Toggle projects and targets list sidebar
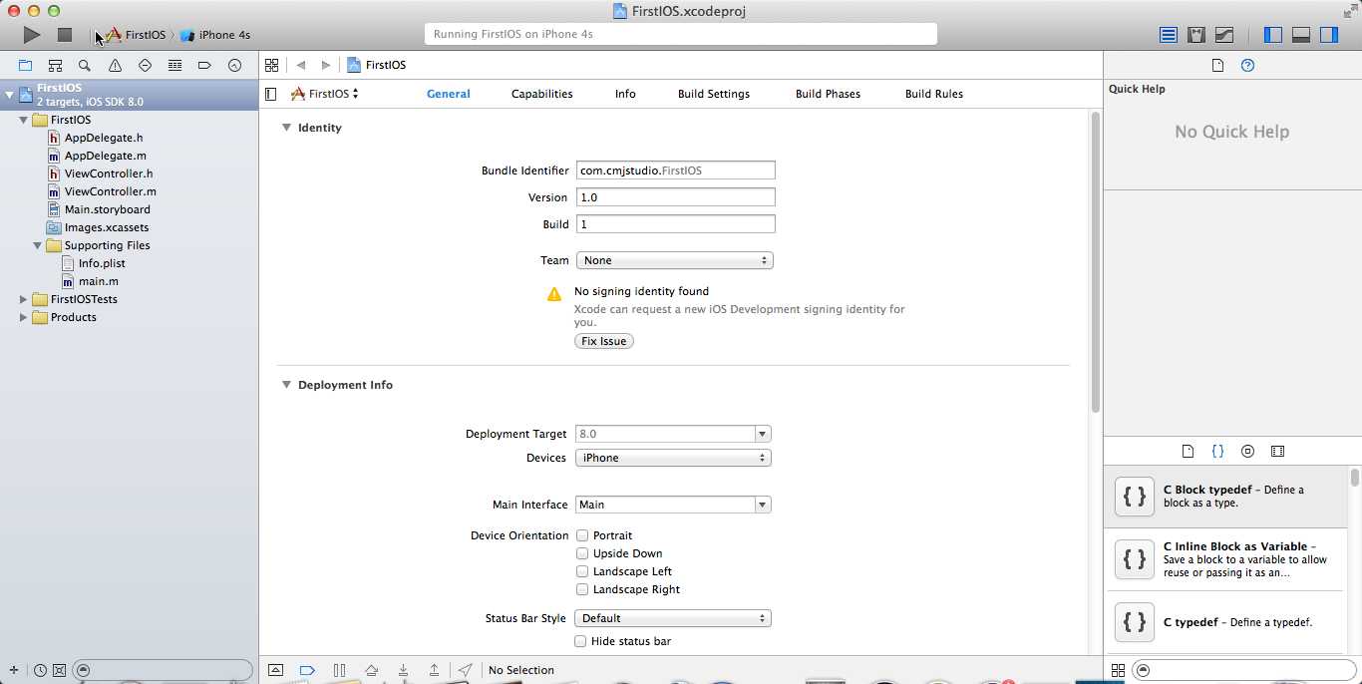This screenshot has height=684, width=1362. (x=271, y=94)
